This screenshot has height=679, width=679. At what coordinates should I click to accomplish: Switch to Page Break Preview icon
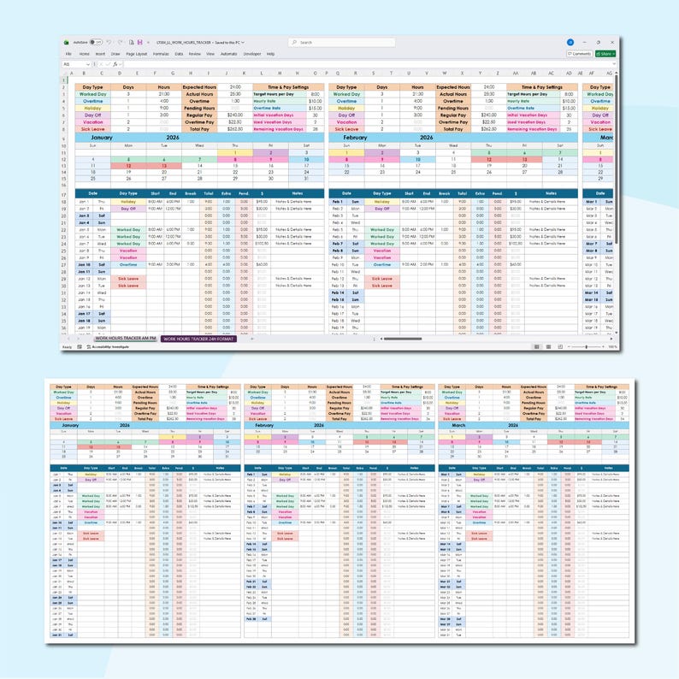point(560,347)
